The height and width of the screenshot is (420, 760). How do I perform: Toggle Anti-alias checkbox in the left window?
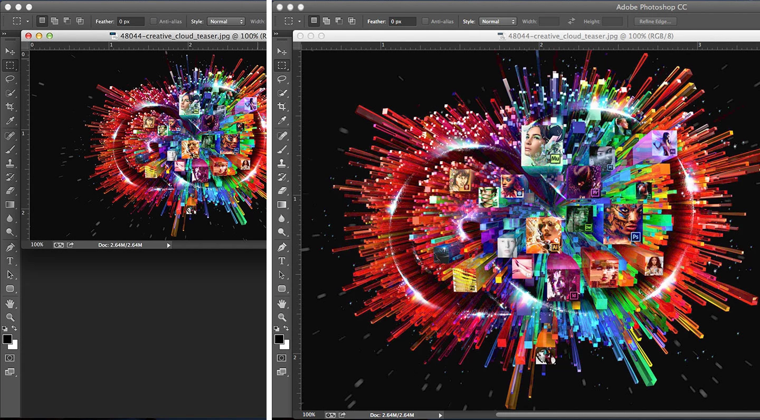pos(154,21)
